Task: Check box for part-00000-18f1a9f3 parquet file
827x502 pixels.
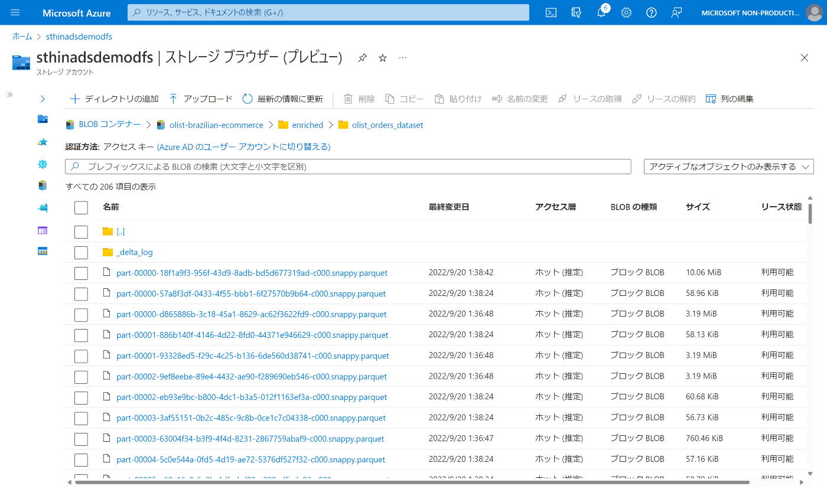Action: 81,273
